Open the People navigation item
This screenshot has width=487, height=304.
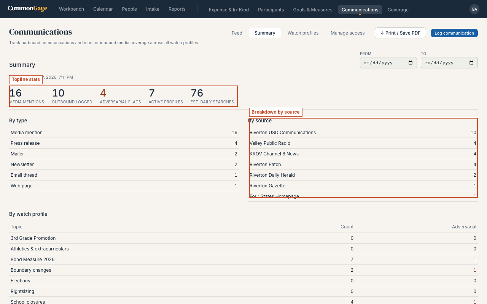pyautogui.click(x=129, y=9)
